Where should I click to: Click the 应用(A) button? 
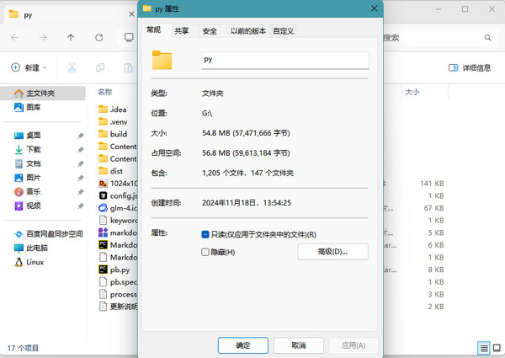point(353,345)
